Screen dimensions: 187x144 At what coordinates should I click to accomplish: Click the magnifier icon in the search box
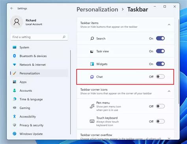pyautogui.click(x=64, y=37)
